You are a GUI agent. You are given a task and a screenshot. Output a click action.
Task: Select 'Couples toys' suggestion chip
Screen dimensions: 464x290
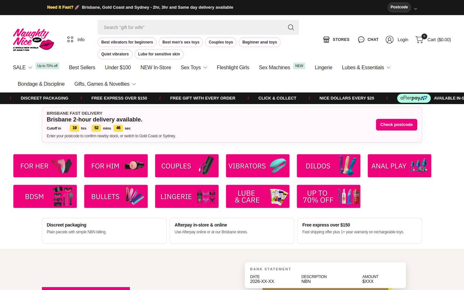pyautogui.click(x=221, y=42)
